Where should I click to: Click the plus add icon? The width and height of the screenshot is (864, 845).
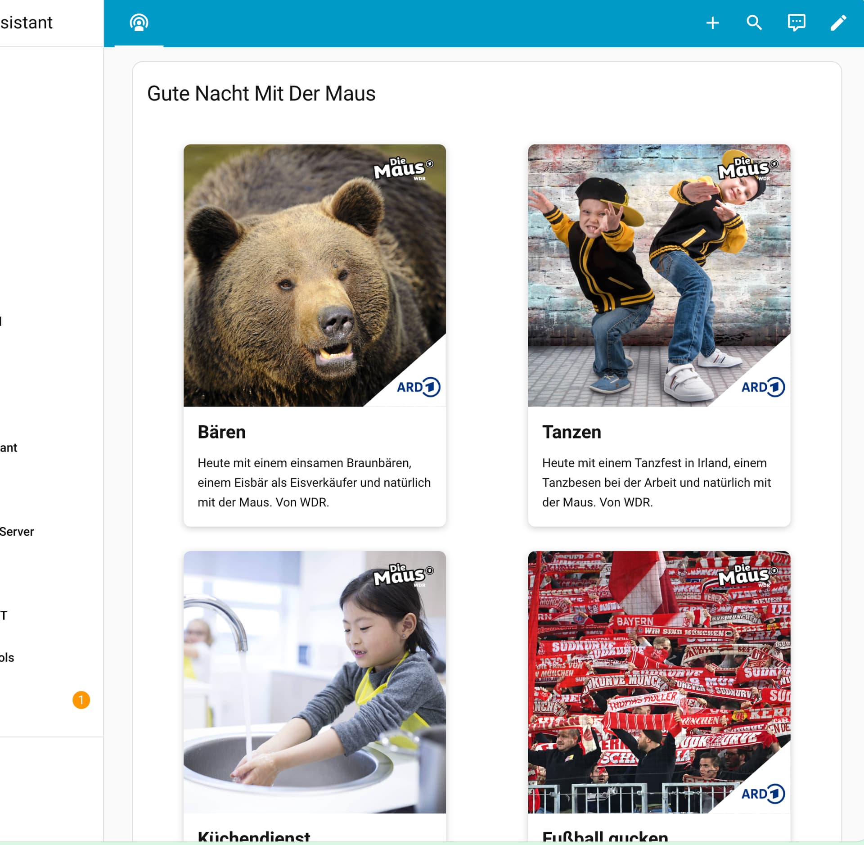pos(712,23)
